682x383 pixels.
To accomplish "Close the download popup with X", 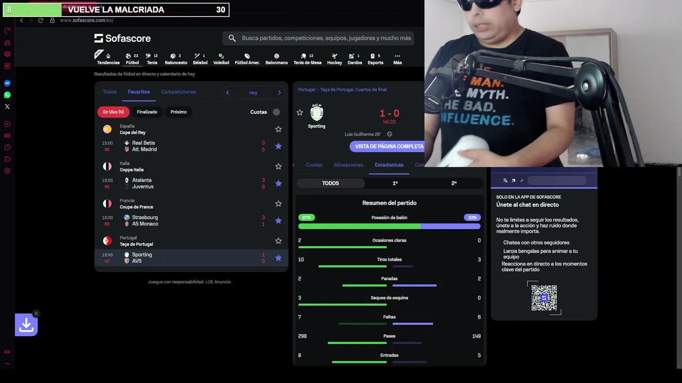I will 36,313.
